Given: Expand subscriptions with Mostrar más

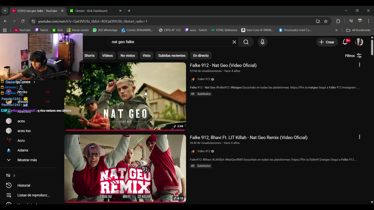Looking at the screenshot, I should 28,160.
